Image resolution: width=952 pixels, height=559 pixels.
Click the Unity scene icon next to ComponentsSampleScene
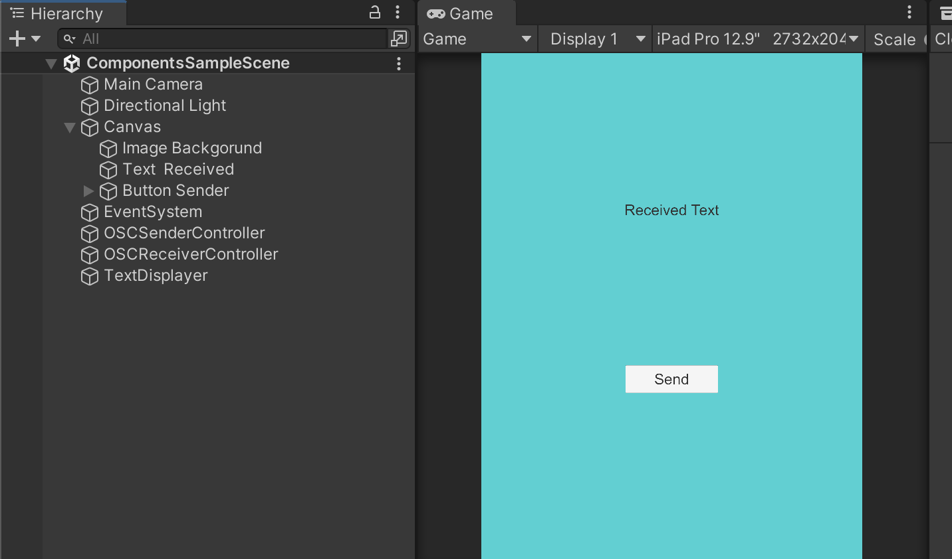coord(72,63)
